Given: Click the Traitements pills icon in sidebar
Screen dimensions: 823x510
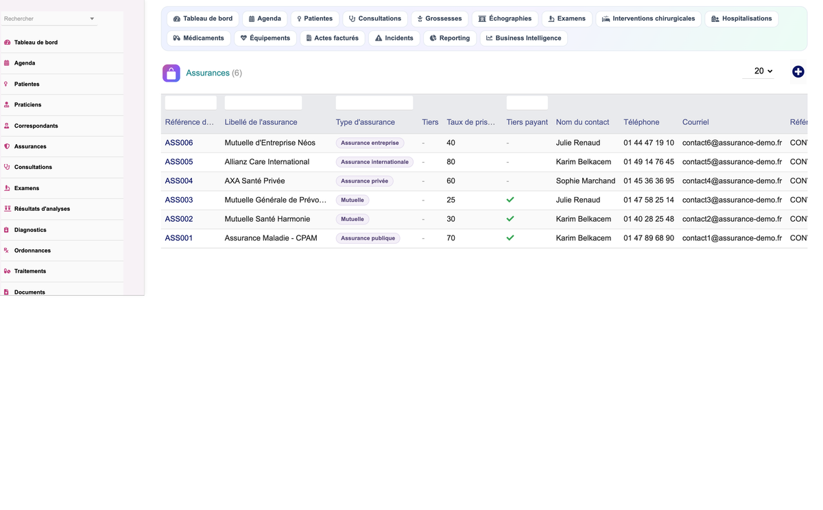Looking at the screenshot, I should (x=7, y=271).
